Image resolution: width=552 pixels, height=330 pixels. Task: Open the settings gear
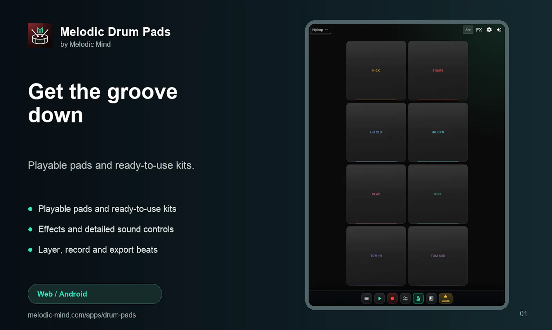[x=489, y=30]
